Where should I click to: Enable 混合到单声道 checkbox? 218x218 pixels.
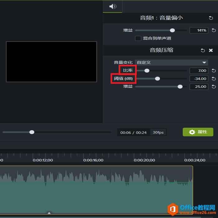click(138, 38)
